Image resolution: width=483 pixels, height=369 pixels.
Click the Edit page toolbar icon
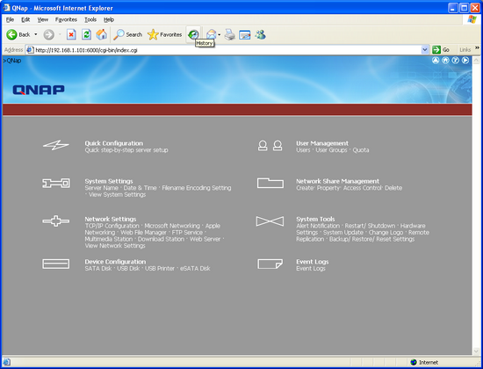tap(245, 34)
